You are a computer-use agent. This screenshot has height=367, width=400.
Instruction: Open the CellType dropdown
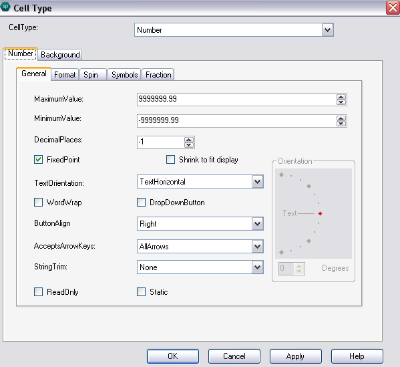(x=328, y=30)
